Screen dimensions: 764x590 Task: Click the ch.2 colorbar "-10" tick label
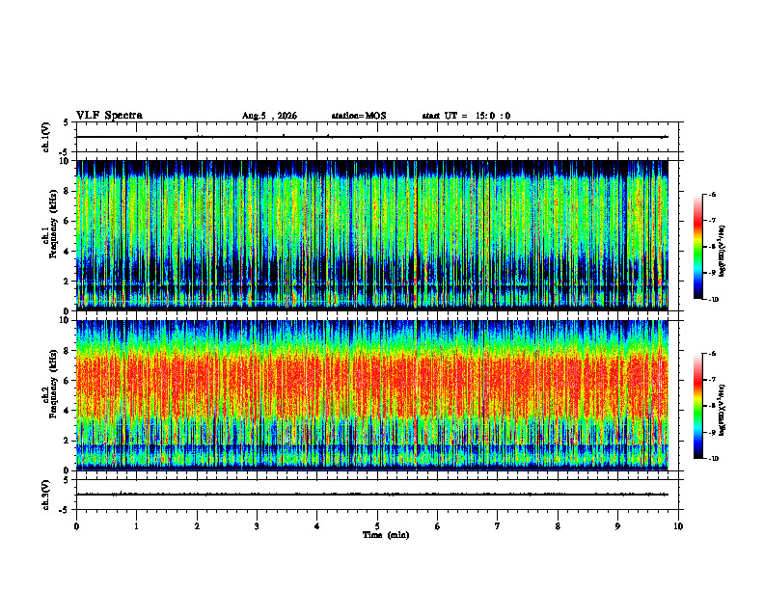[714, 459]
